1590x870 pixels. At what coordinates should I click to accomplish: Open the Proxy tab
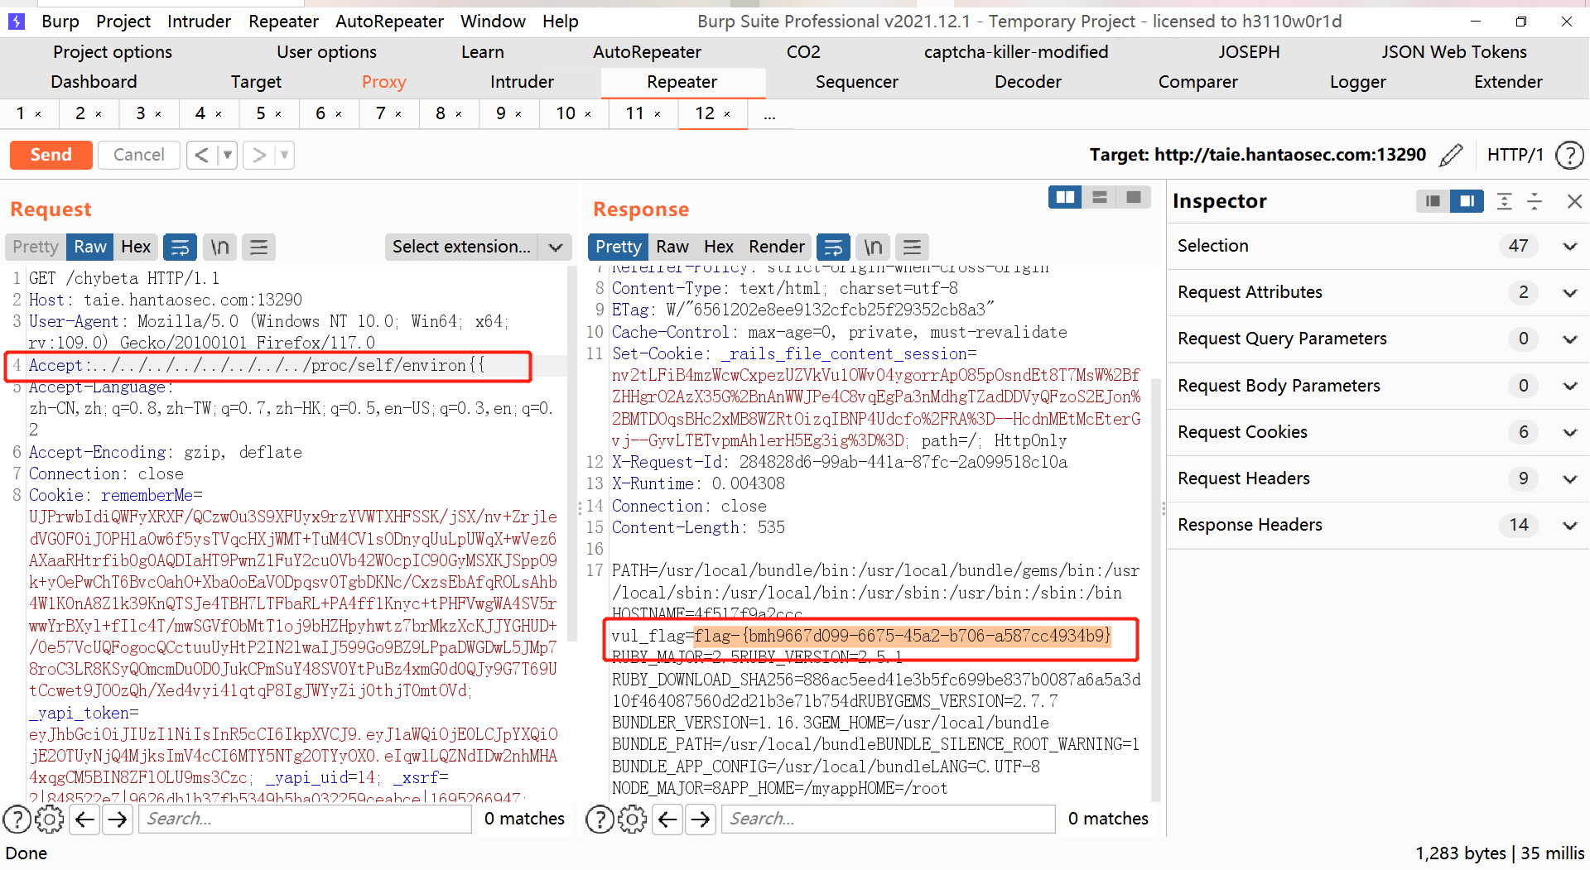coord(383,82)
